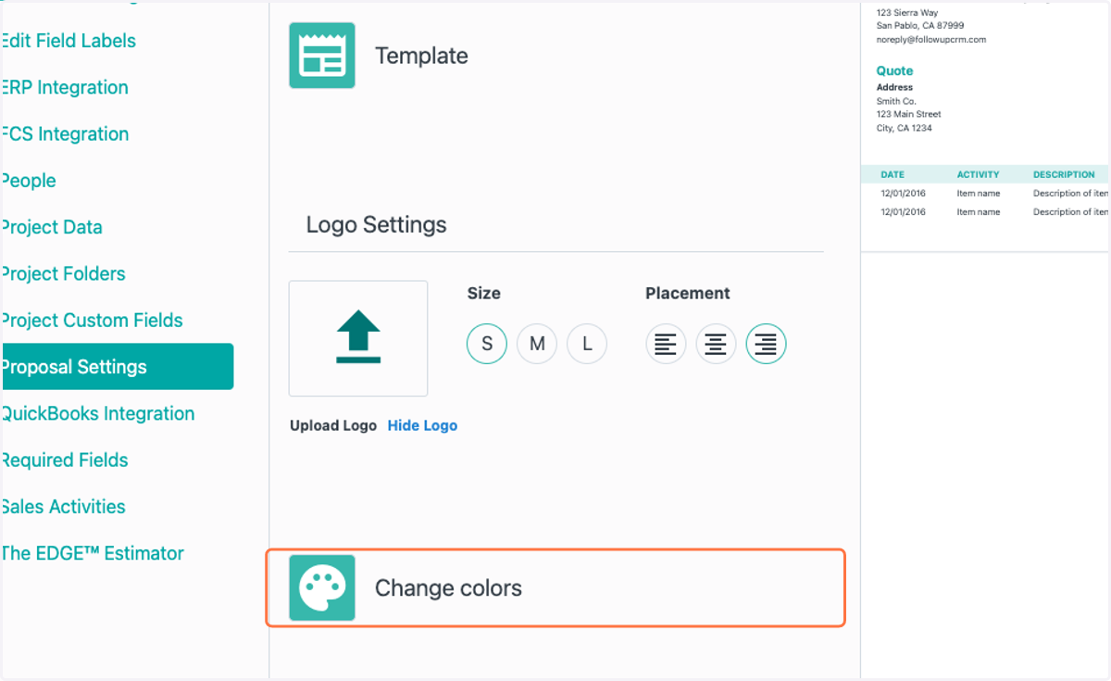Click the Logo Settings heading

coord(376,224)
